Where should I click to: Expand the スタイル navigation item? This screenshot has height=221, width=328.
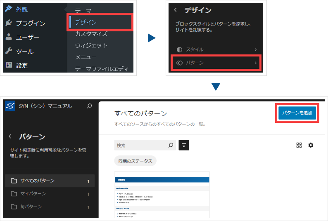coord(214,49)
